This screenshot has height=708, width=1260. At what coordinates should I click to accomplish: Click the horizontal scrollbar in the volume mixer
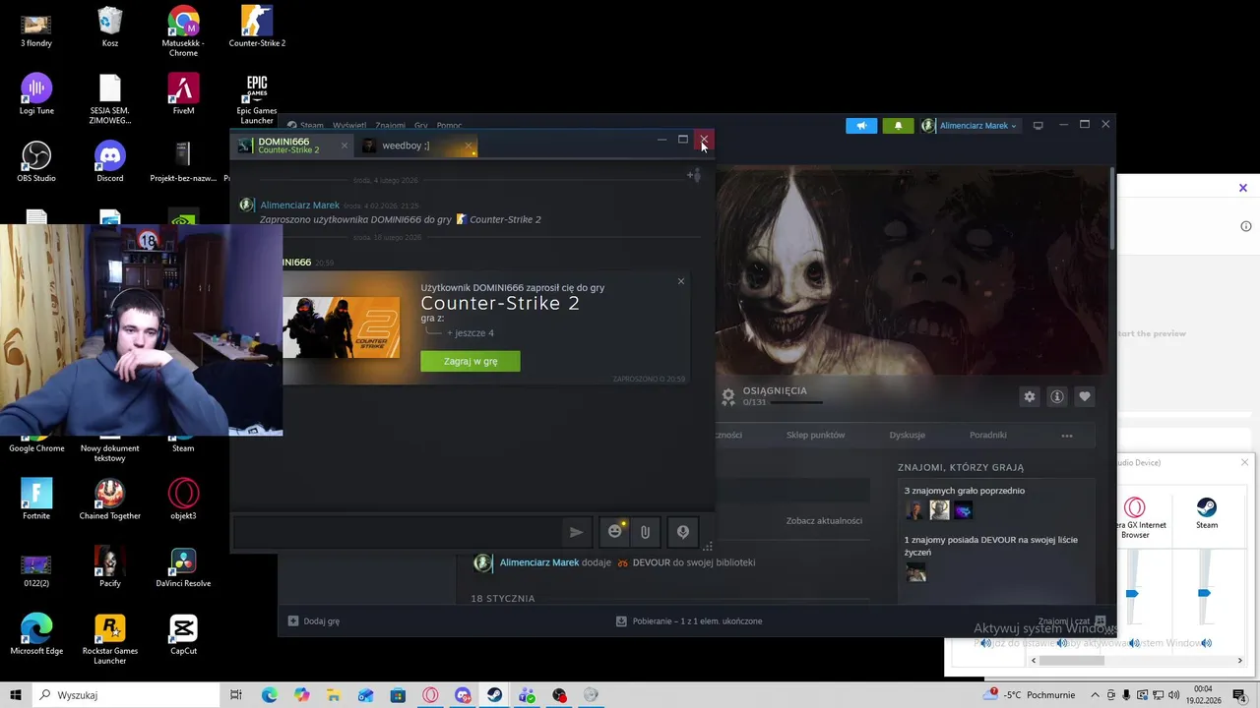click(x=1073, y=661)
